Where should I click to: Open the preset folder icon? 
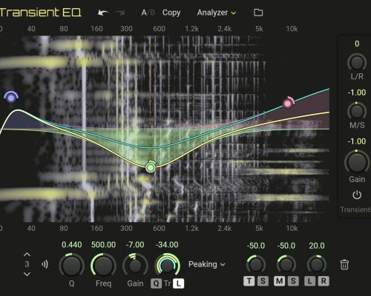(x=258, y=13)
